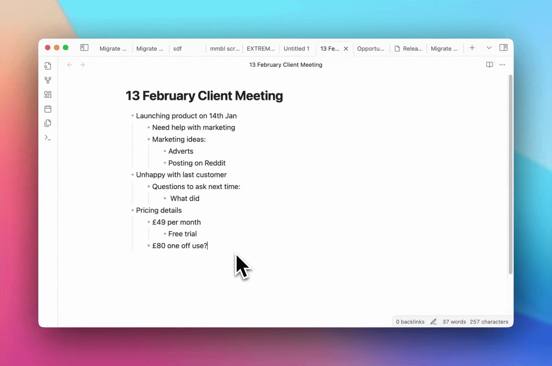Open the more options ellipsis menu
Image resolution: width=552 pixels, height=366 pixels.
click(502, 65)
